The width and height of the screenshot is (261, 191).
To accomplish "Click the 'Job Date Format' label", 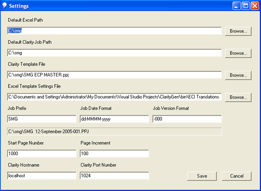I will point(96,108).
